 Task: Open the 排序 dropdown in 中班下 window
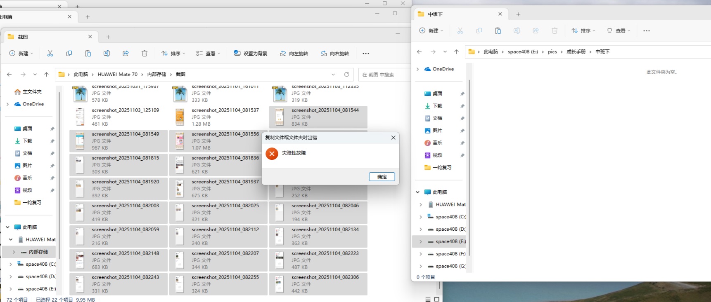583,30
